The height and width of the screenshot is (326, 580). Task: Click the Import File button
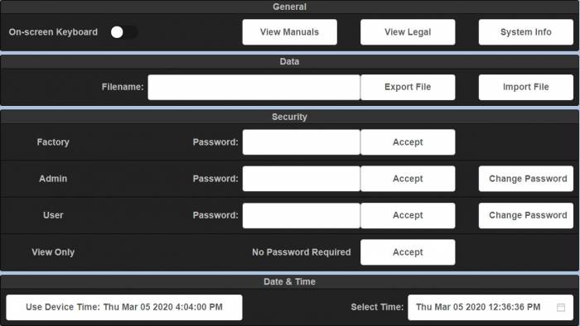[525, 87]
